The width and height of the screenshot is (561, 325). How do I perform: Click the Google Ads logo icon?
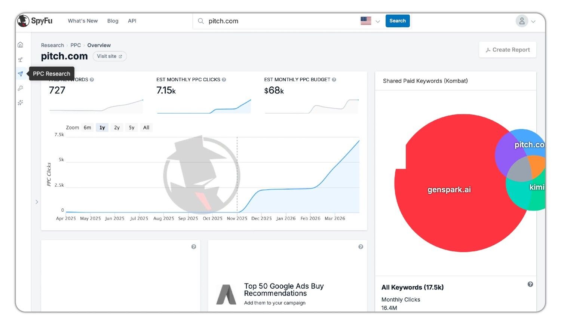226,294
